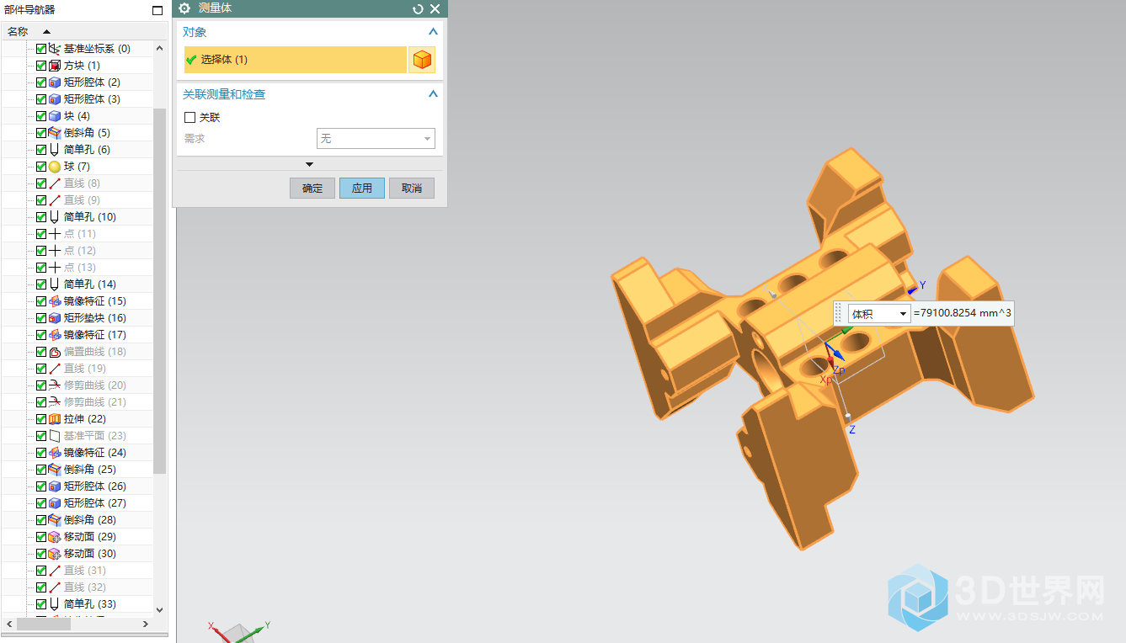Click the 基准平面 (23) datum plane icon

55,436
